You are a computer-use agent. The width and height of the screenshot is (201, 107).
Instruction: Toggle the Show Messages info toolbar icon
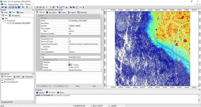point(19,7)
